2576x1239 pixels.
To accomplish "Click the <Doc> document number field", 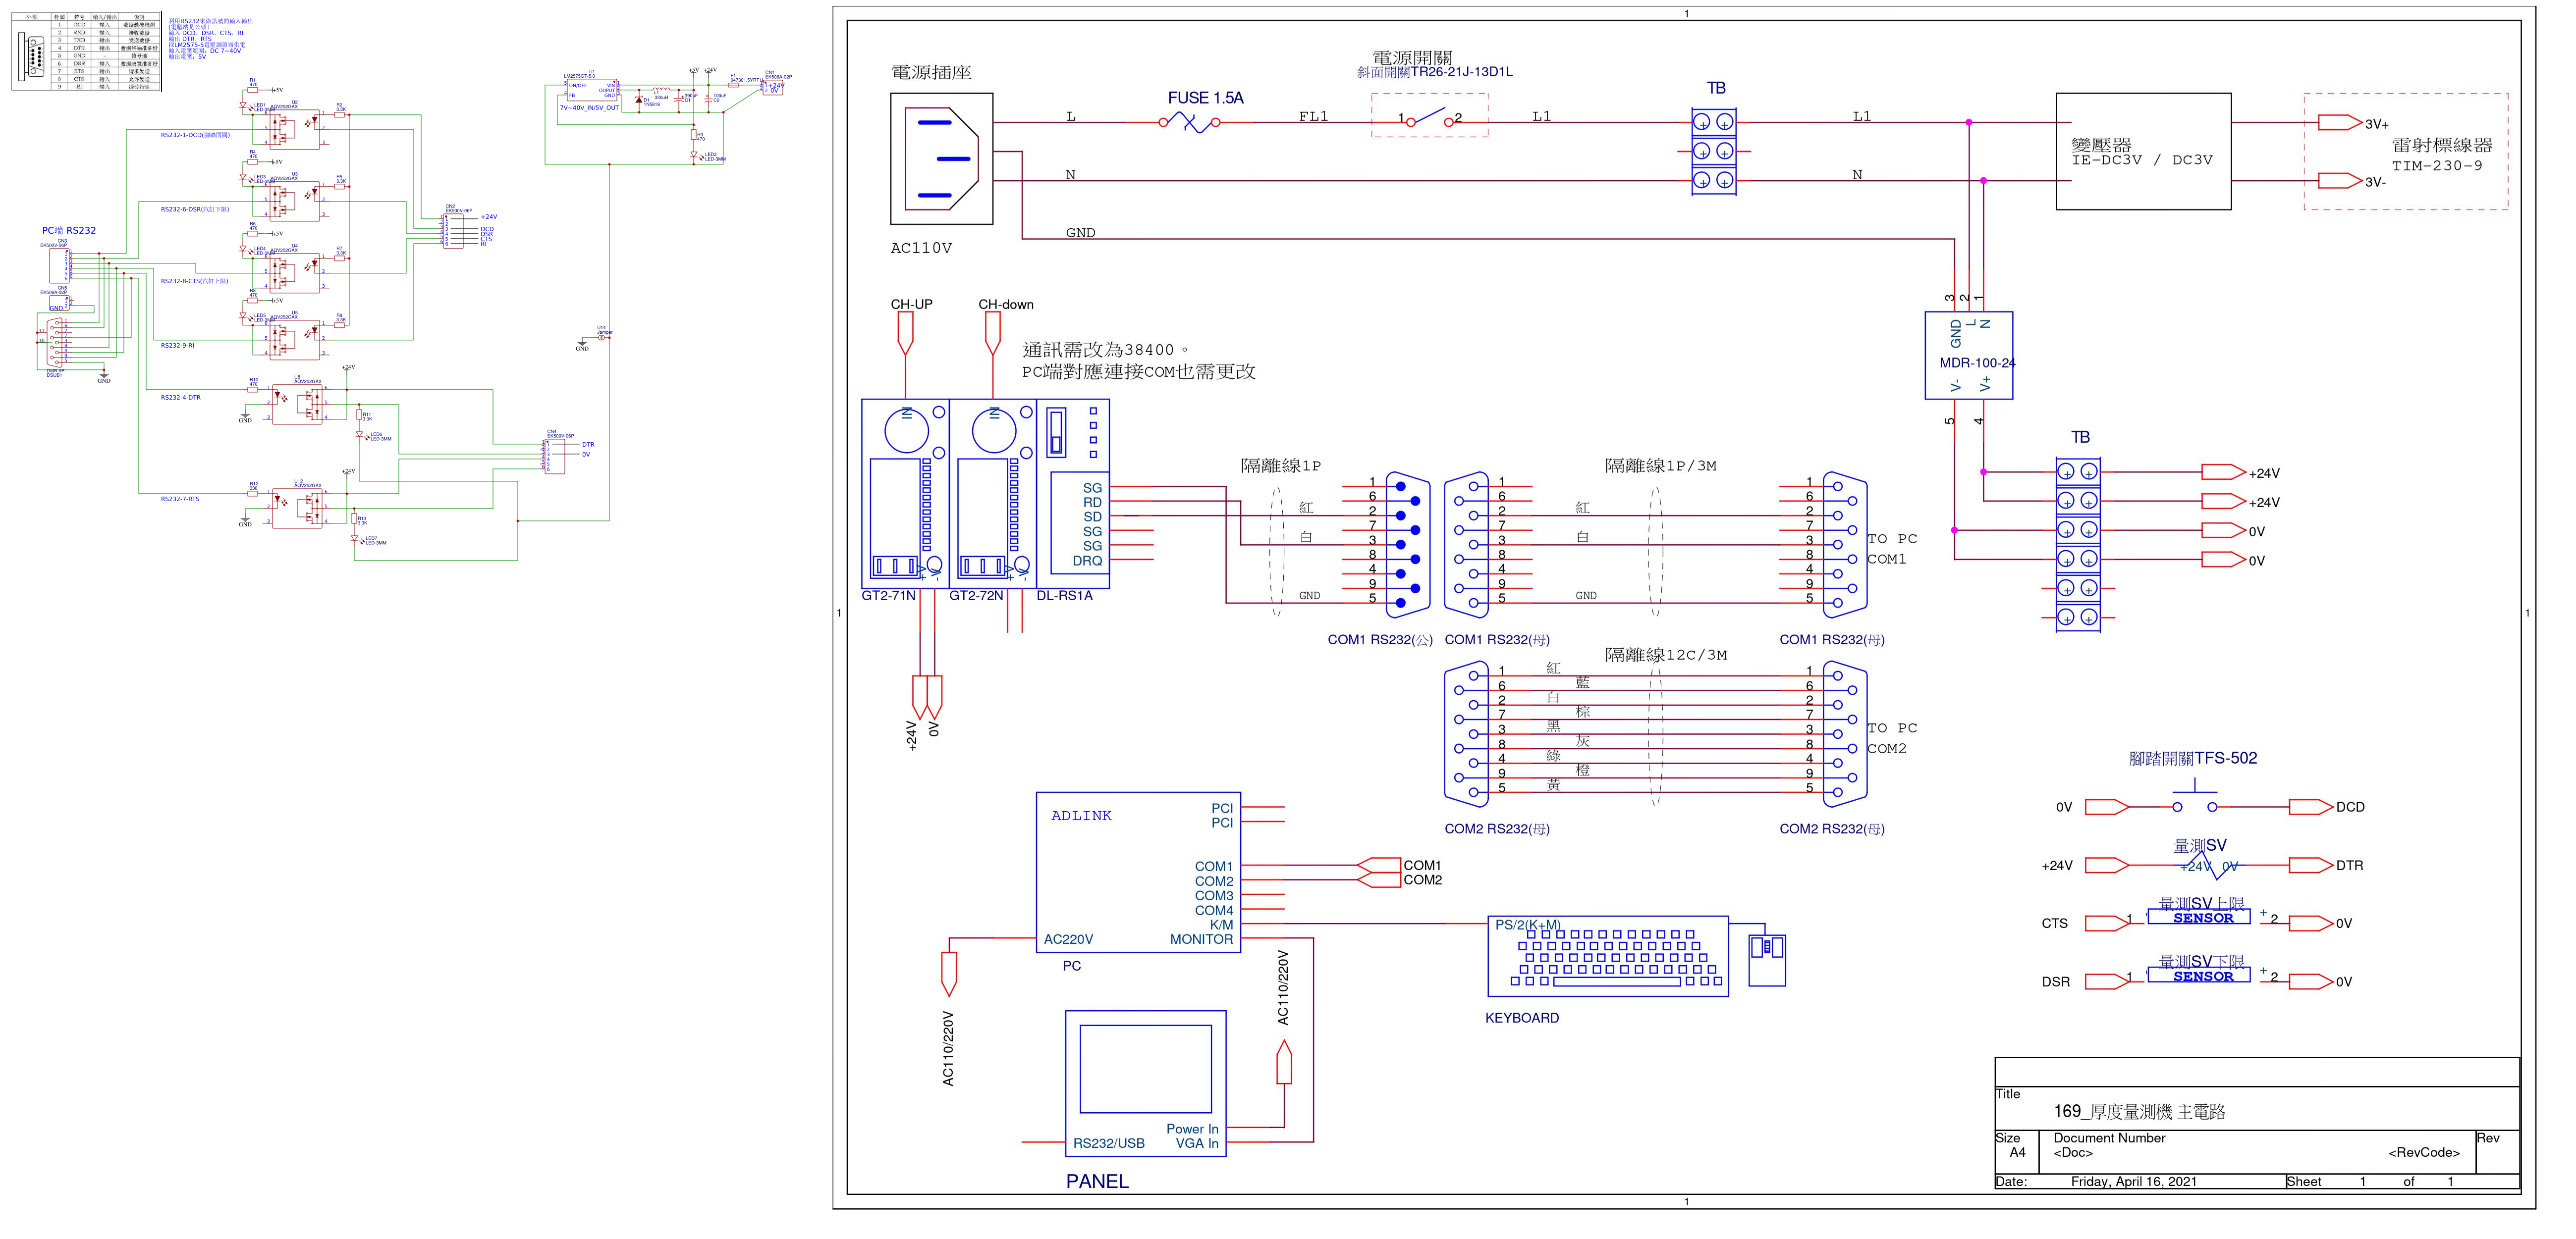I will point(2073,1153).
